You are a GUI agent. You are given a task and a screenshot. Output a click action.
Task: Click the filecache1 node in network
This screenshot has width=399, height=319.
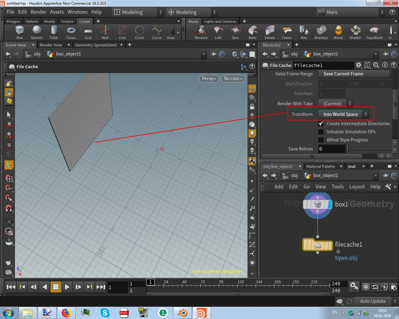[x=318, y=245]
